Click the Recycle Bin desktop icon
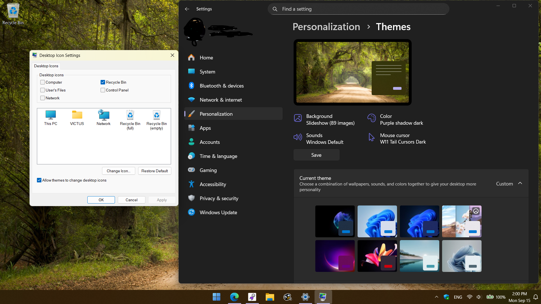Viewport: 541px width, 304px height. coord(13,14)
